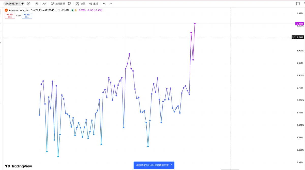
Task: Open the chart style line-with-markers menu
Action: 44,4
